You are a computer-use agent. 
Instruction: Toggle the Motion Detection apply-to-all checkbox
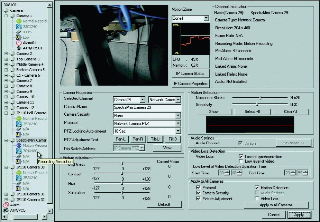pyautogui.click(x=257, y=187)
